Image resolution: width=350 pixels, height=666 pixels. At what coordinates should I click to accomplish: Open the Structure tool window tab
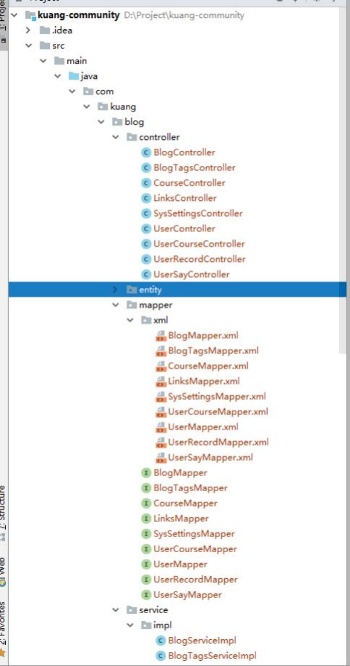point(3,513)
